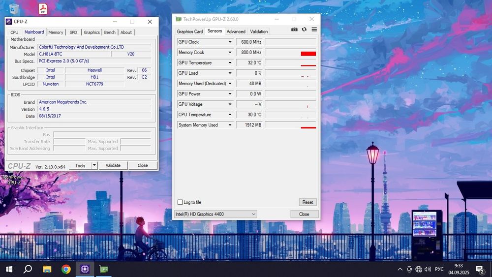Open the Intel(R) HD Graphics 4400 selector
The height and width of the screenshot is (277, 492).
pos(215,214)
